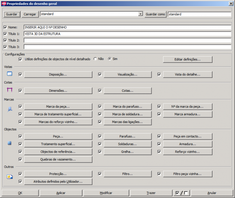235x198 pixels.
Task: Click the Modificar button
Action: [x=106, y=193]
